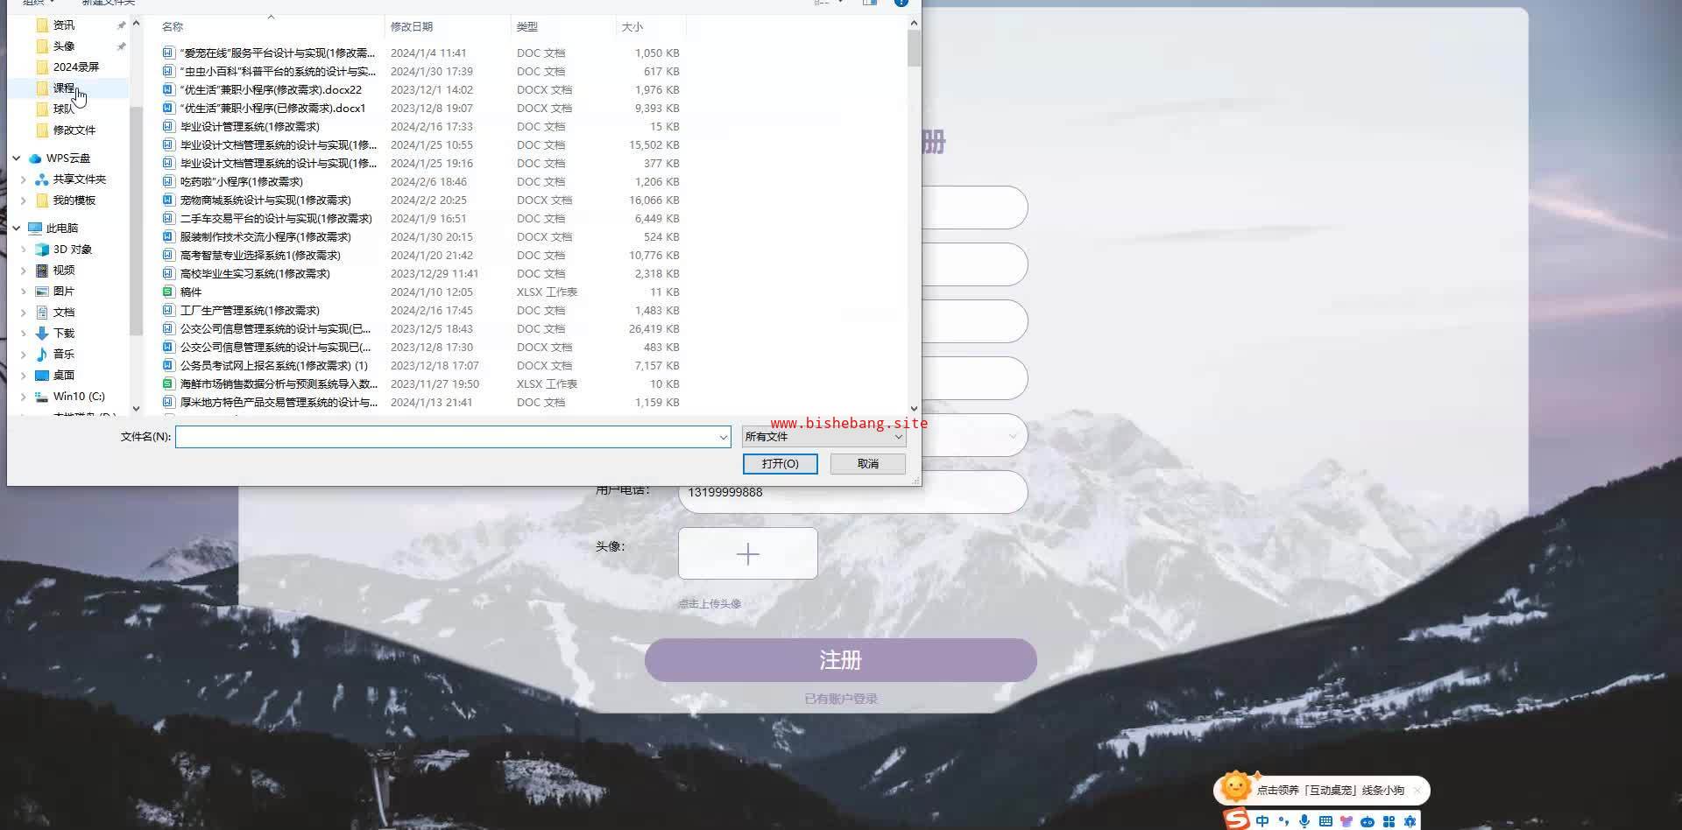Image resolution: width=1682 pixels, height=830 pixels.
Task: Click the 高校毕业生实习系统 document icon
Action: point(168,274)
